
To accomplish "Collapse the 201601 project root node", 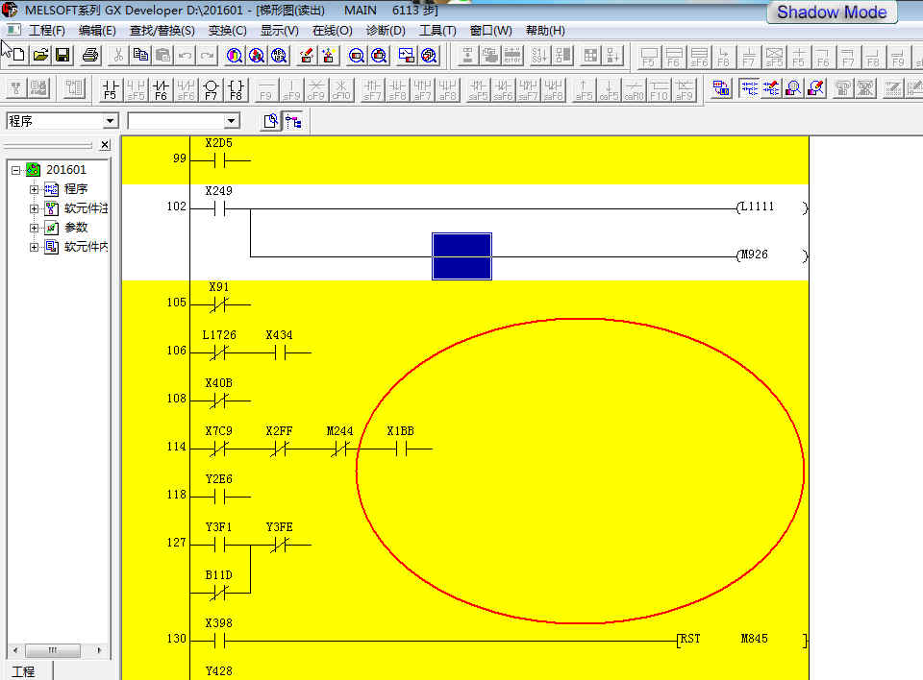I will pos(16,170).
